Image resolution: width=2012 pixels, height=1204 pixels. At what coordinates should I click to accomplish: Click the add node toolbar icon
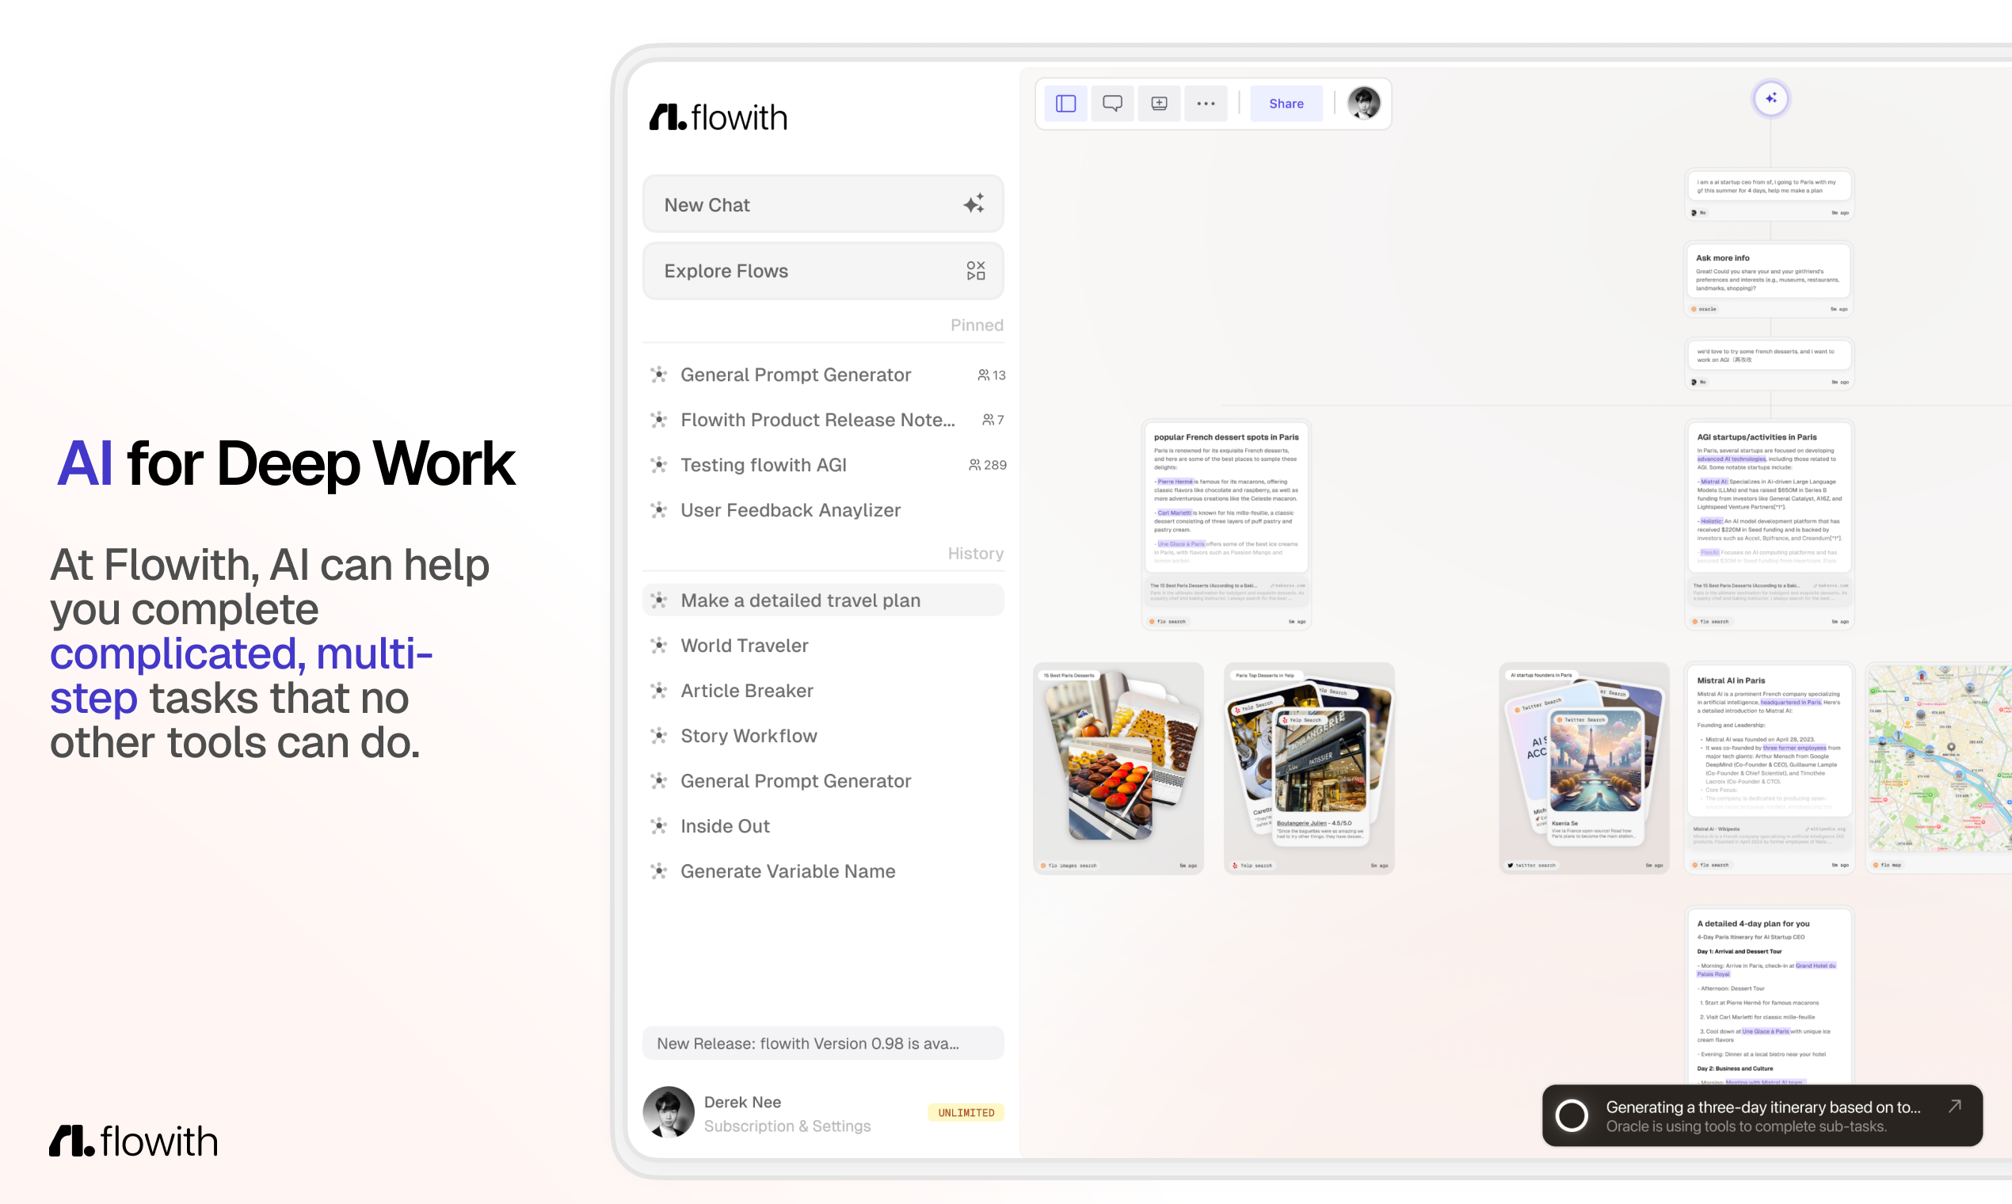(x=1159, y=104)
